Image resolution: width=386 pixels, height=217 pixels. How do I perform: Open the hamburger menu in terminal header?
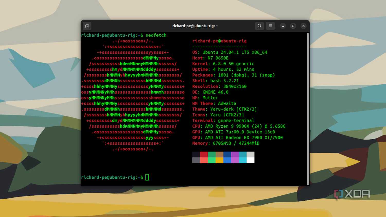(270, 26)
